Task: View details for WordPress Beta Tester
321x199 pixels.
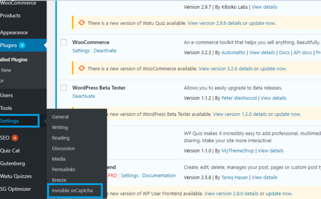Action: 273,98
